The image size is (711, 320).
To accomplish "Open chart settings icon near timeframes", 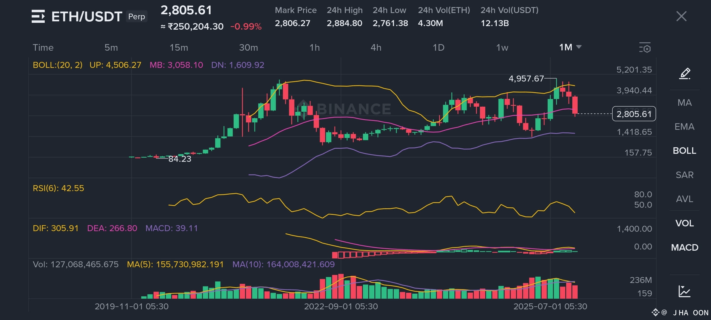I will click(645, 48).
